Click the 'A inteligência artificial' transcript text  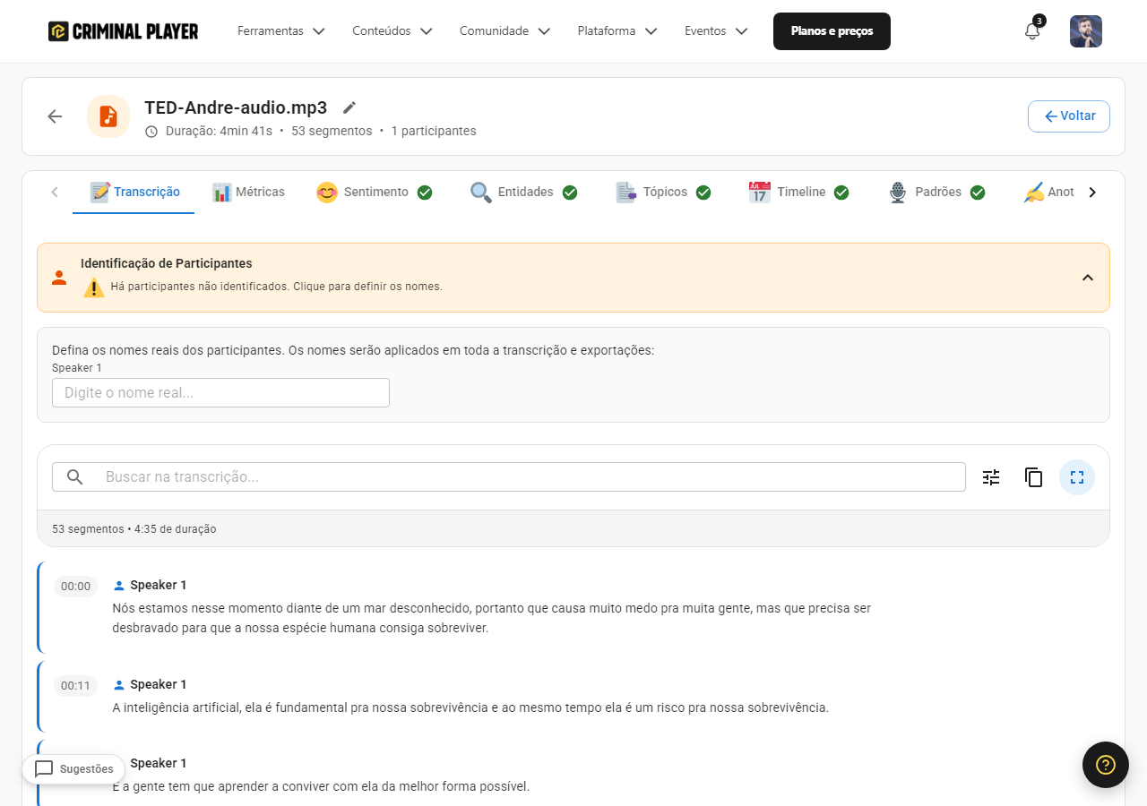pos(470,707)
